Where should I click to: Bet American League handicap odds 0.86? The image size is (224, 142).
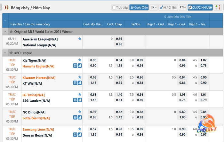click(119, 39)
